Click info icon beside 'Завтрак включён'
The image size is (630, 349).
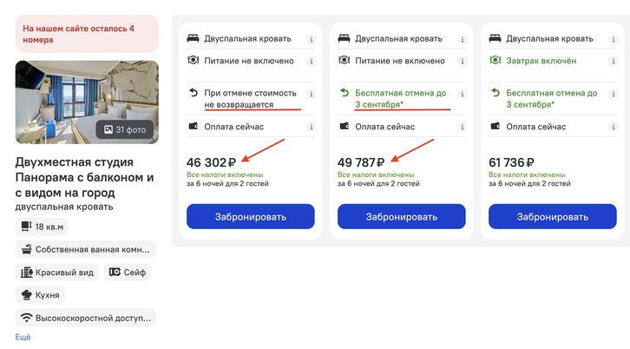pos(614,61)
